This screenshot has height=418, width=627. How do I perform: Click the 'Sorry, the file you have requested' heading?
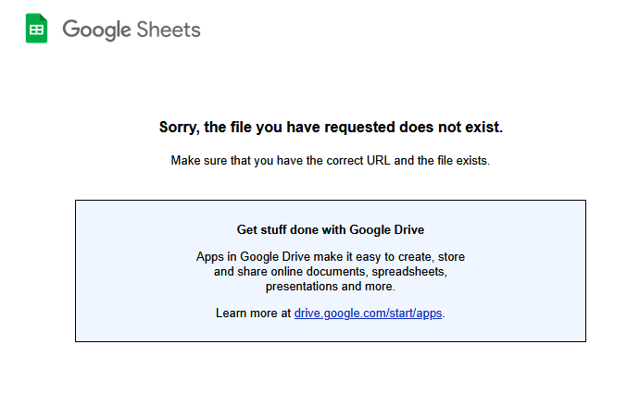[331, 127]
